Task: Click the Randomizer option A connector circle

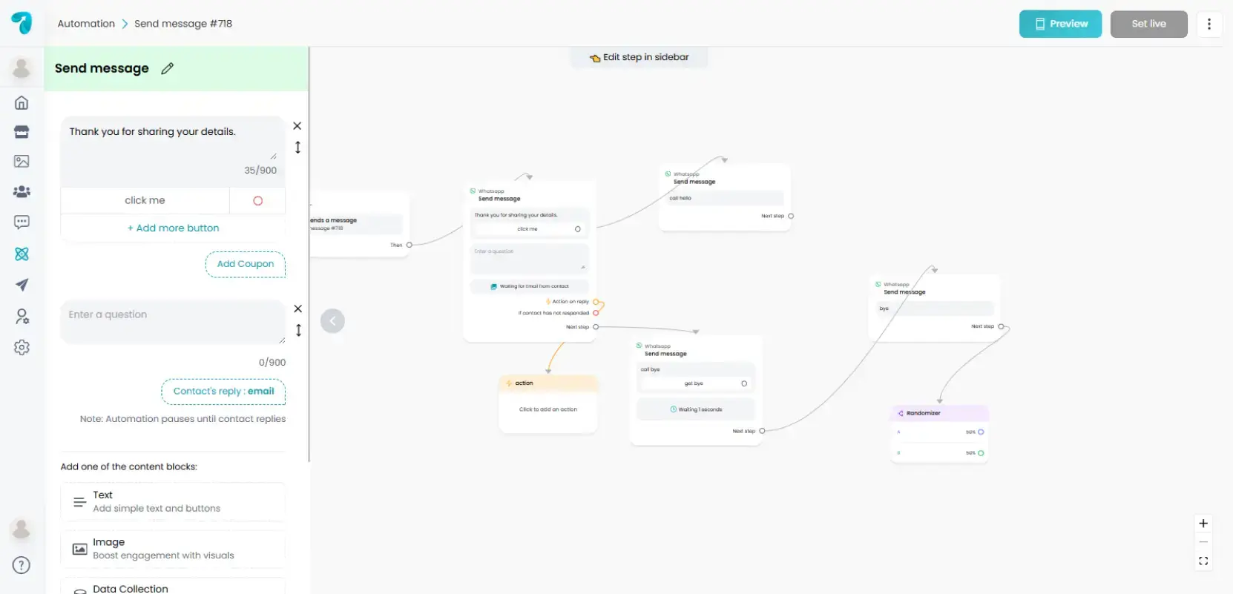Action: point(981,432)
